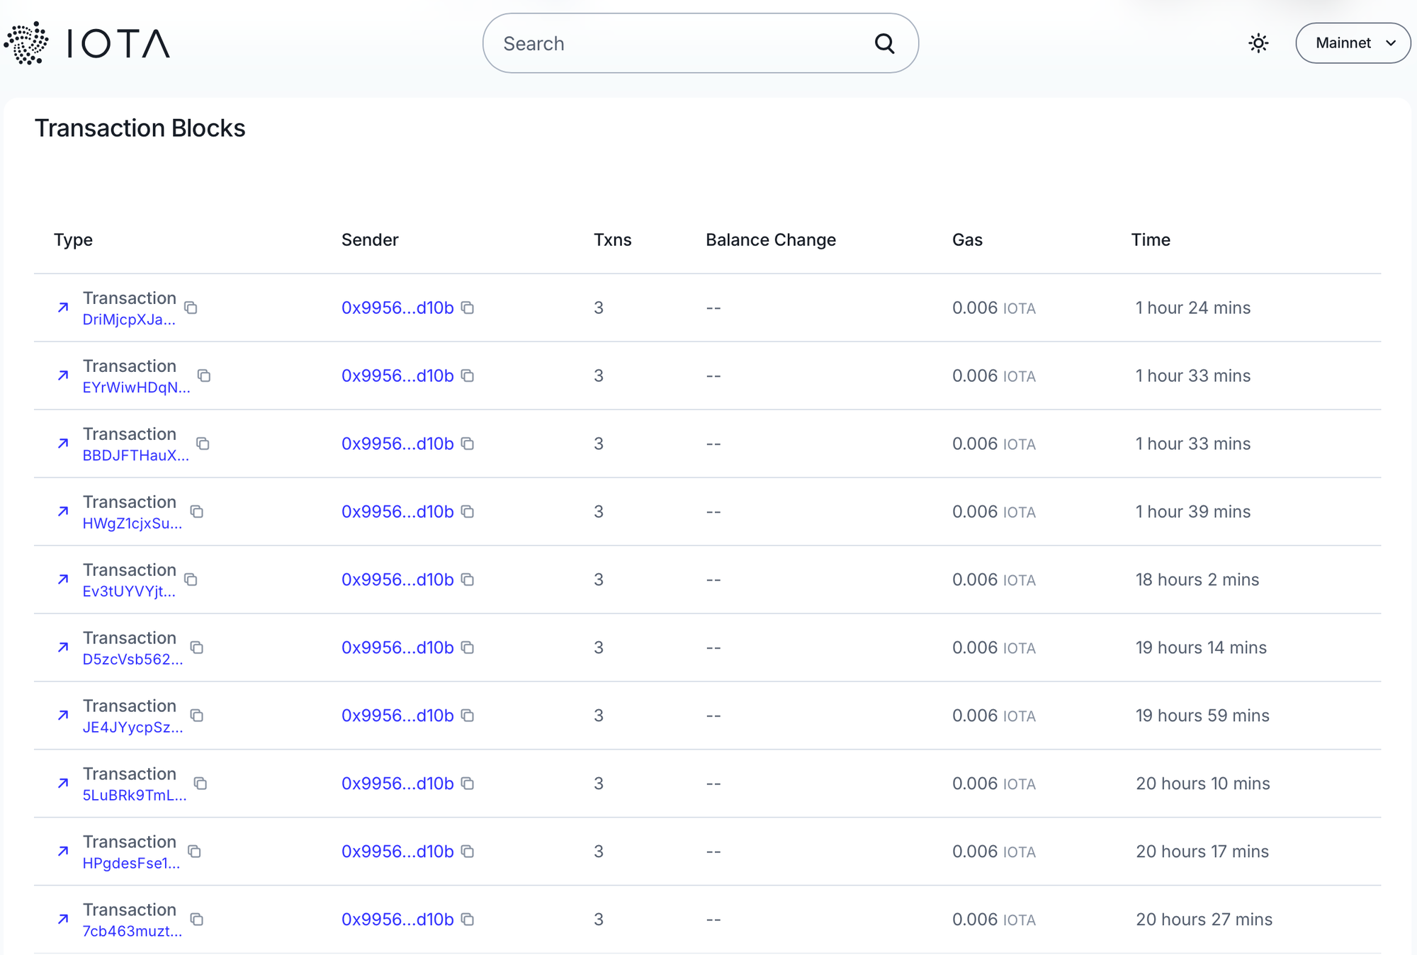Open sender 0x9956...d10b in first row

pyautogui.click(x=397, y=307)
